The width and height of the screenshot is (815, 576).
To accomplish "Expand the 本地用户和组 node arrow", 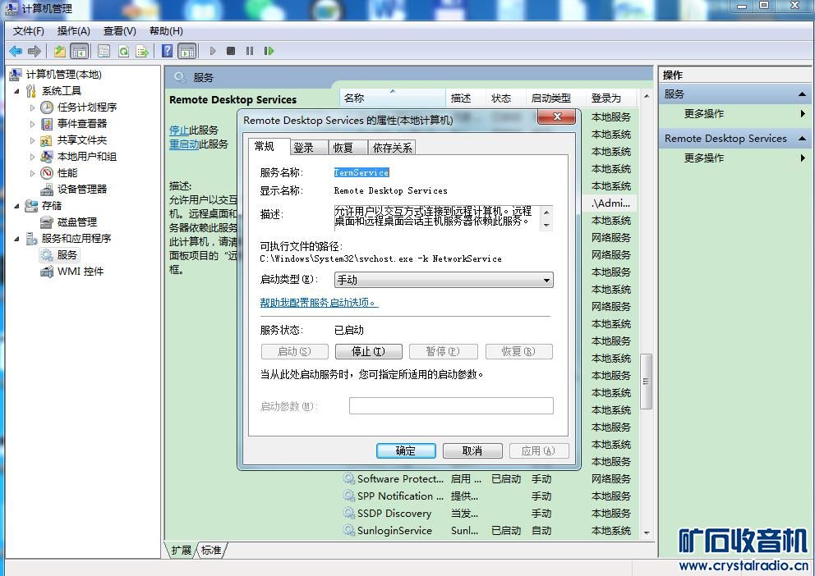I will (32, 157).
